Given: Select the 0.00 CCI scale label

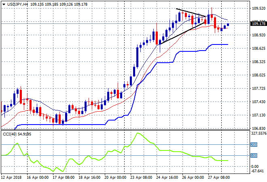Looking at the screenshot, I should 255,167.
